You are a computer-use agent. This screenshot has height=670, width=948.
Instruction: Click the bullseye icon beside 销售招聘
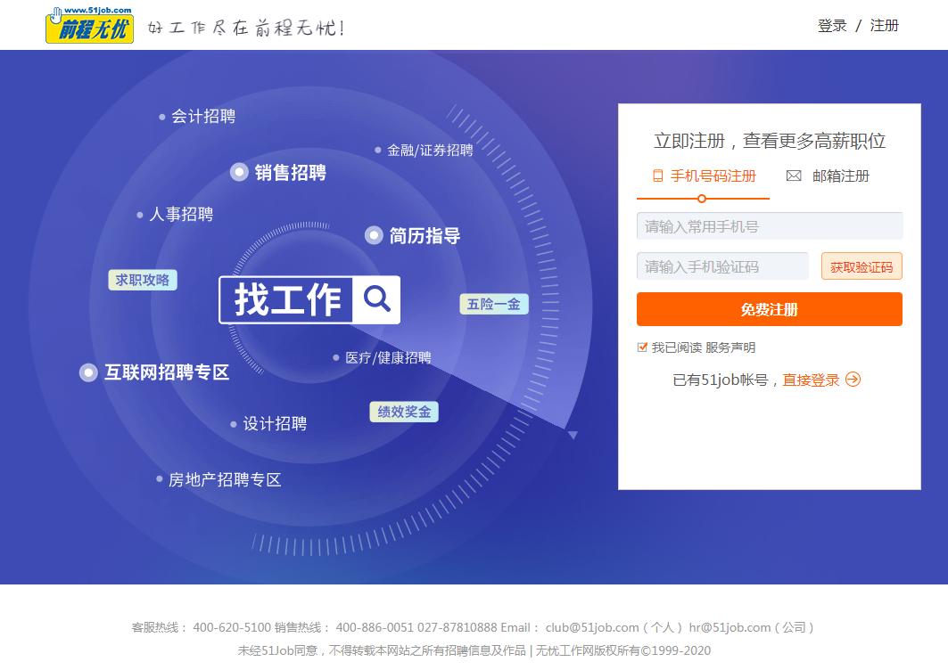[x=238, y=172]
